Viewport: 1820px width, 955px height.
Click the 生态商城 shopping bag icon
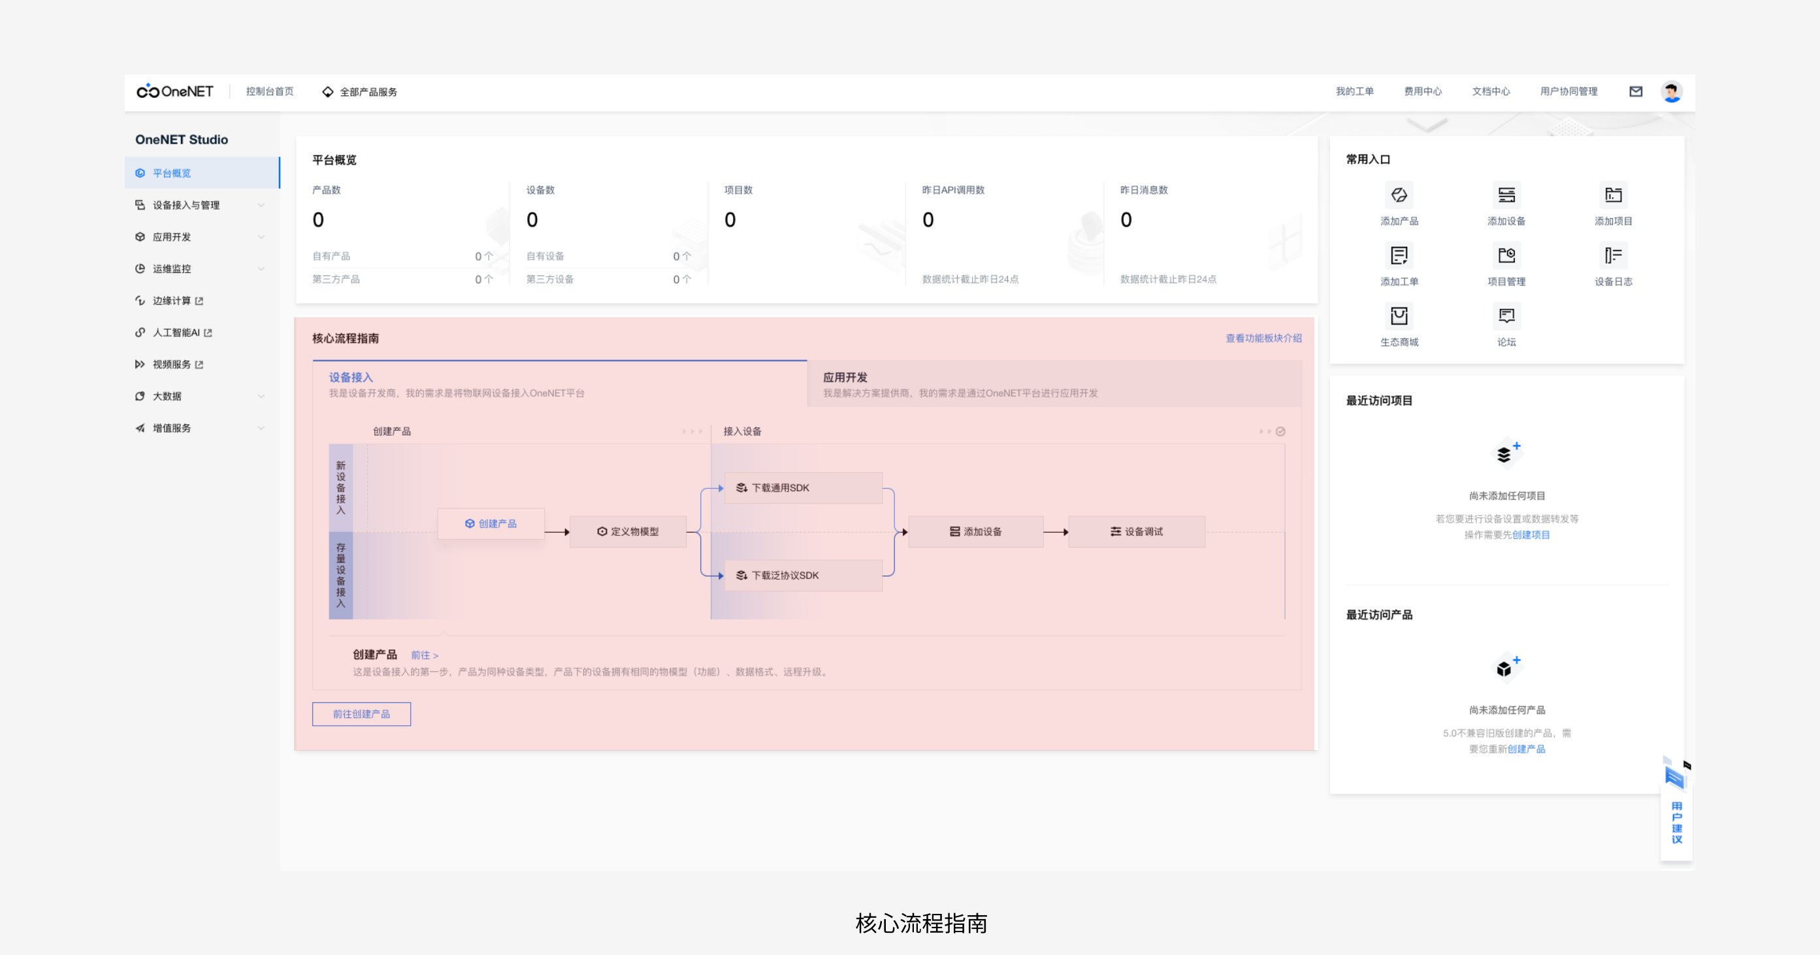pyautogui.click(x=1399, y=316)
